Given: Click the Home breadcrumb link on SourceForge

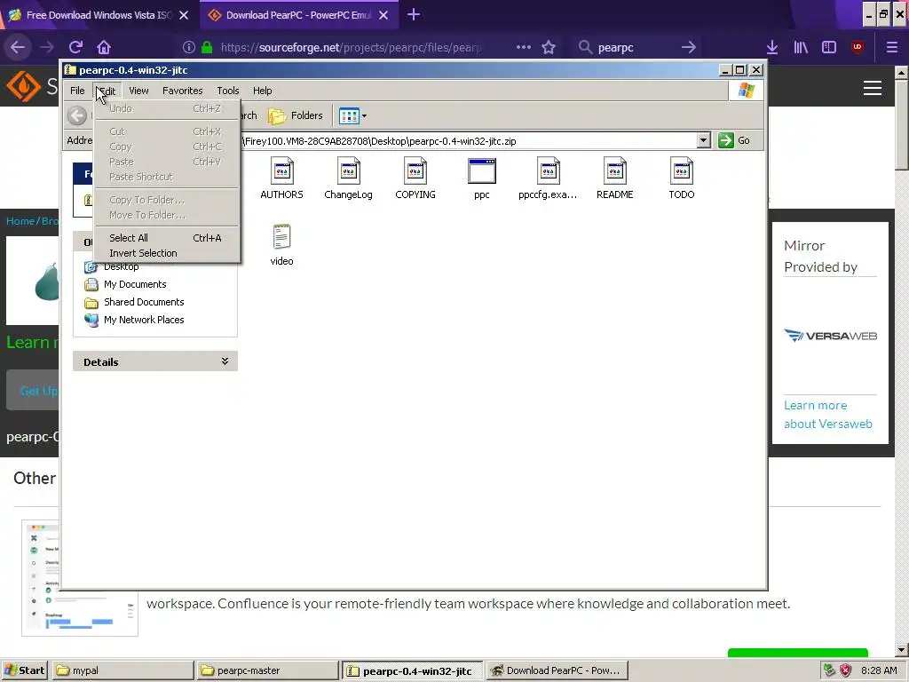Looking at the screenshot, I should 20,221.
